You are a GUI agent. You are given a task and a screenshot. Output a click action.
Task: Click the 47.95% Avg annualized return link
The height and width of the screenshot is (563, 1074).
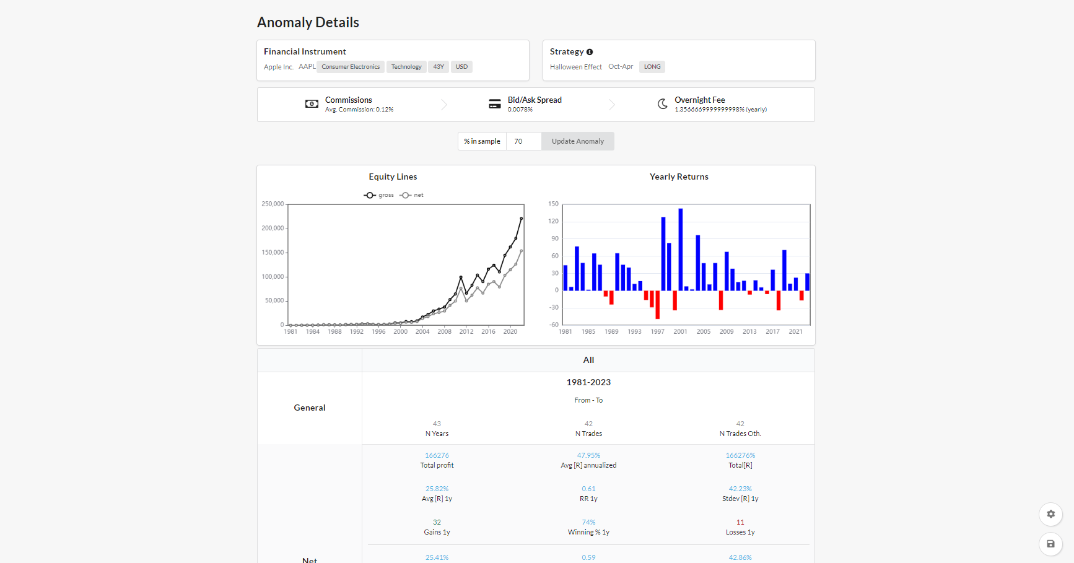coord(588,455)
